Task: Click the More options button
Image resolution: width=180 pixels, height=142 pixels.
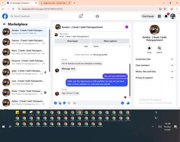Action: click(110, 41)
